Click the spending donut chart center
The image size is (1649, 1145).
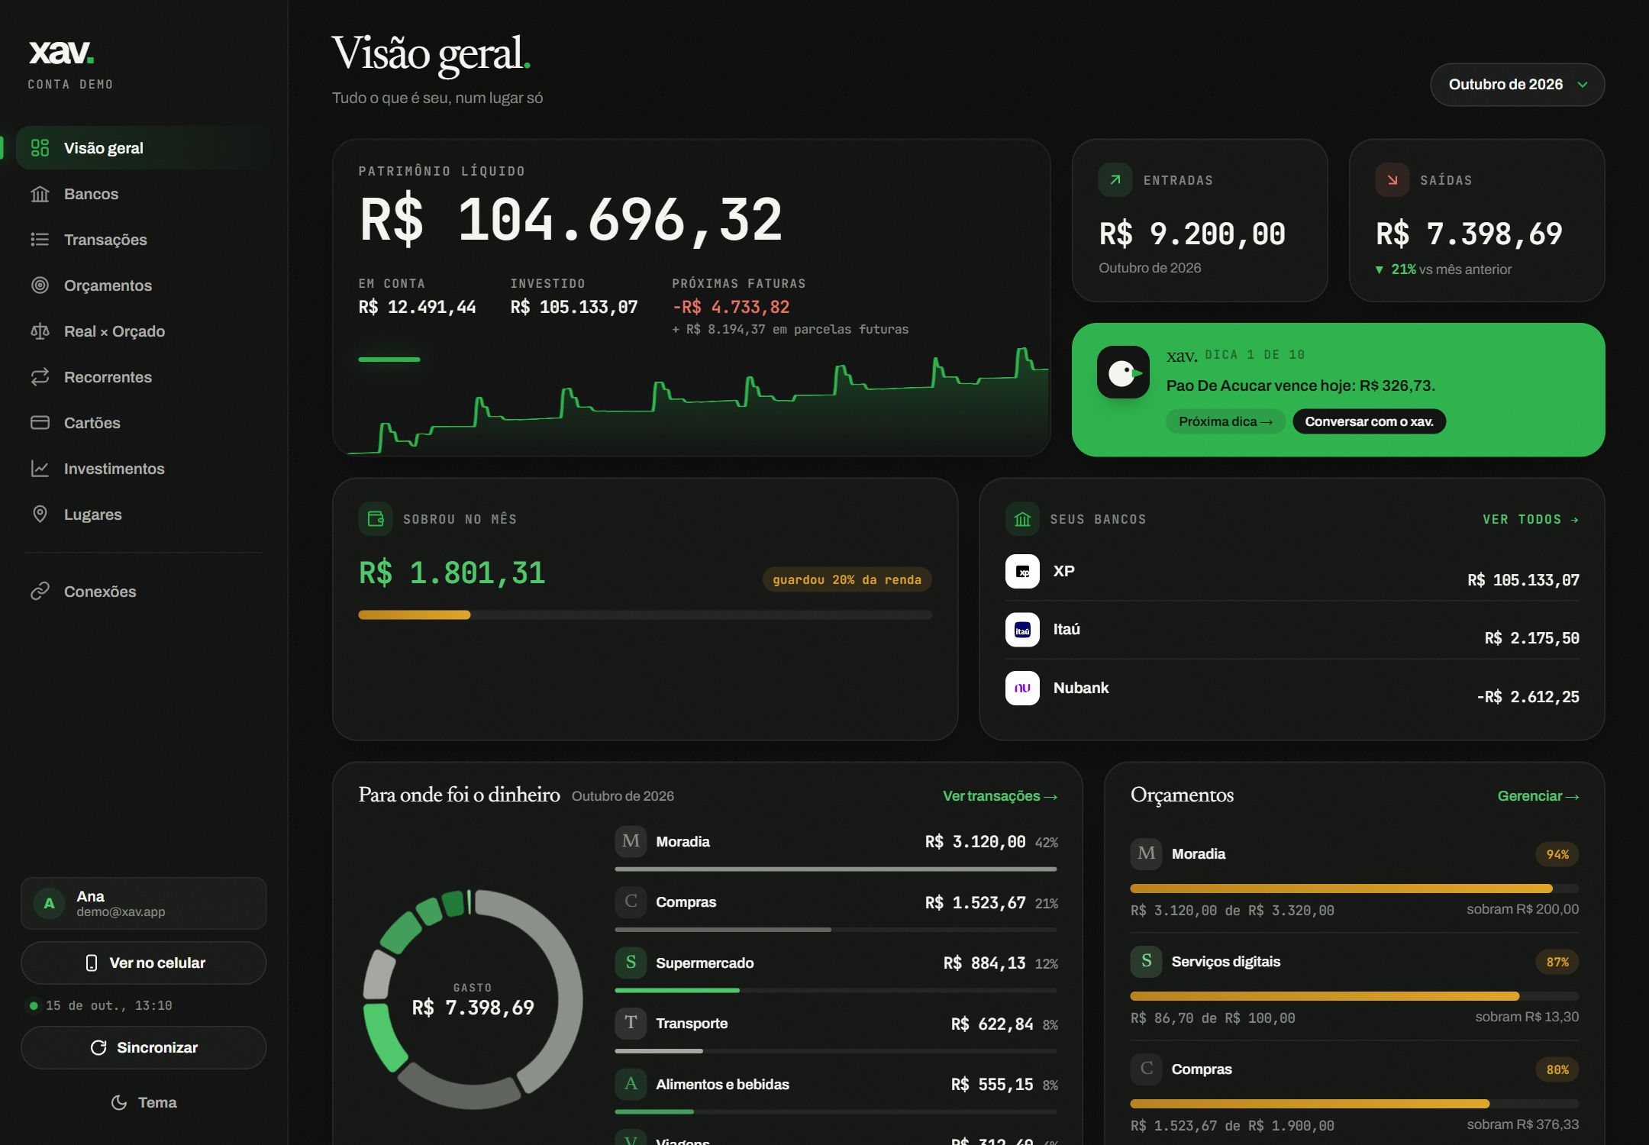(x=473, y=999)
